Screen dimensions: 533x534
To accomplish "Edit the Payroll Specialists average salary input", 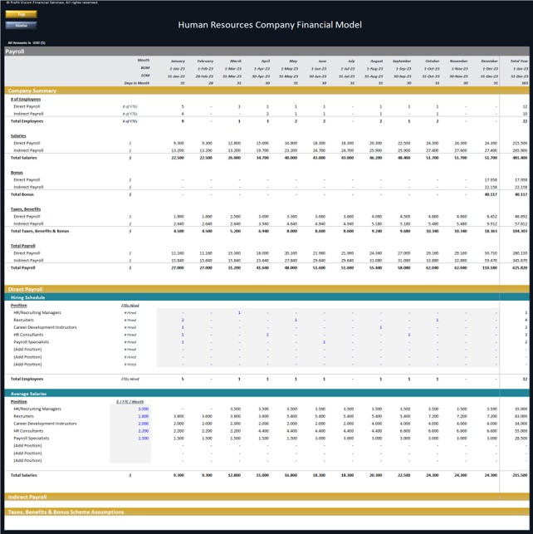I will coord(130,438).
